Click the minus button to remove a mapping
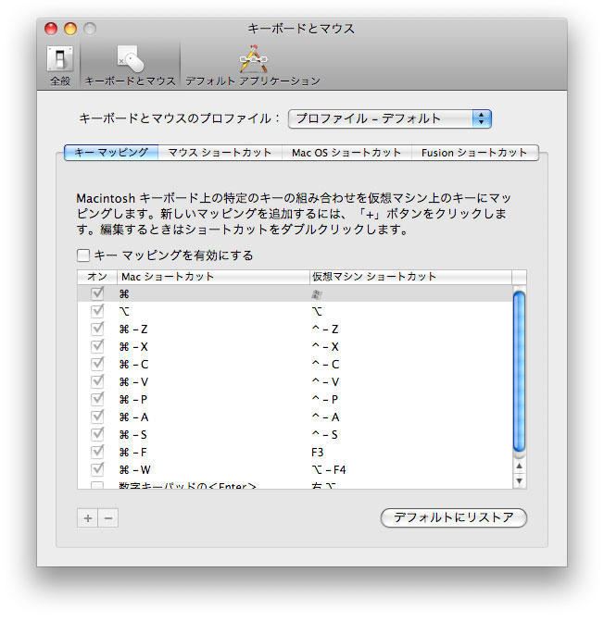This screenshot has height=622, width=604. (x=108, y=518)
